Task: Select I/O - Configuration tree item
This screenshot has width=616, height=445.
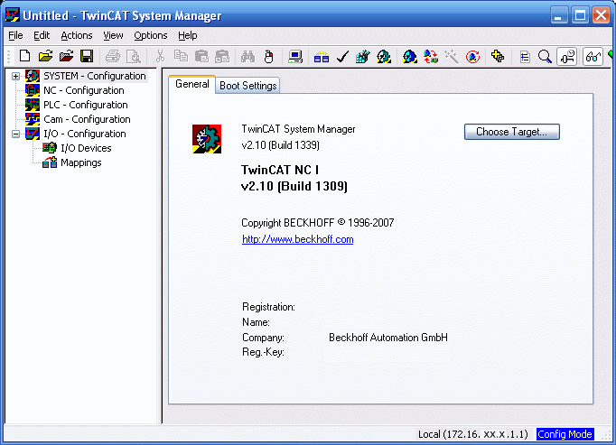Action: pos(85,134)
